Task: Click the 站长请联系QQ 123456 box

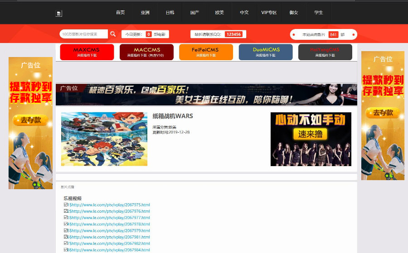Action: coord(219,34)
